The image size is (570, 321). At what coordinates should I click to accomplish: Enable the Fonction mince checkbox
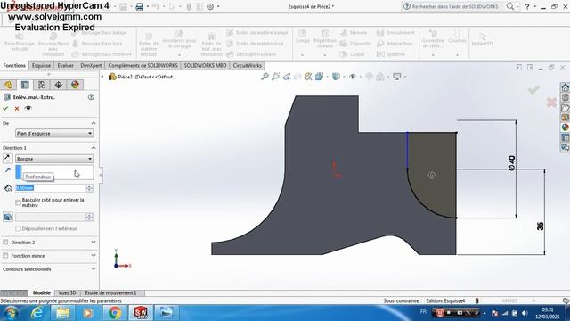click(x=5, y=256)
